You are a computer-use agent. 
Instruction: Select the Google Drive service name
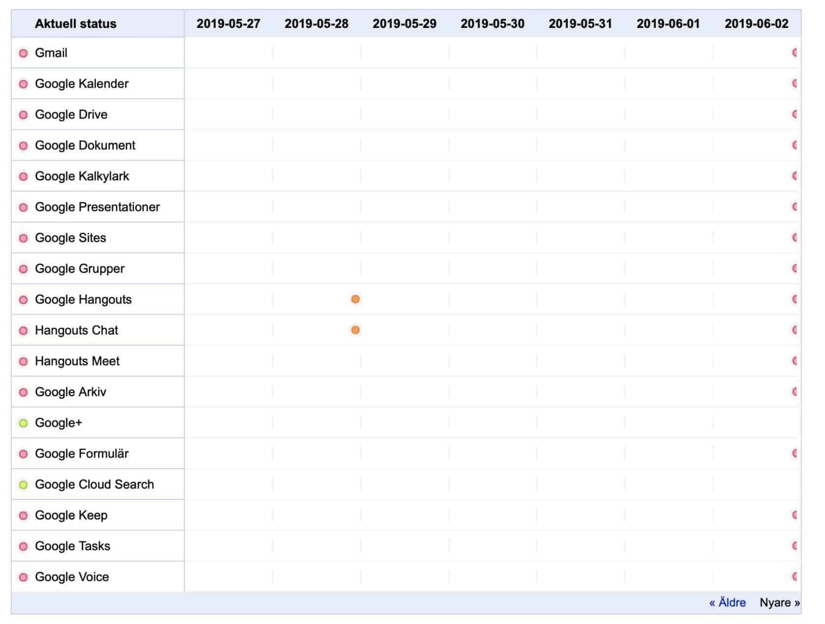pos(71,115)
